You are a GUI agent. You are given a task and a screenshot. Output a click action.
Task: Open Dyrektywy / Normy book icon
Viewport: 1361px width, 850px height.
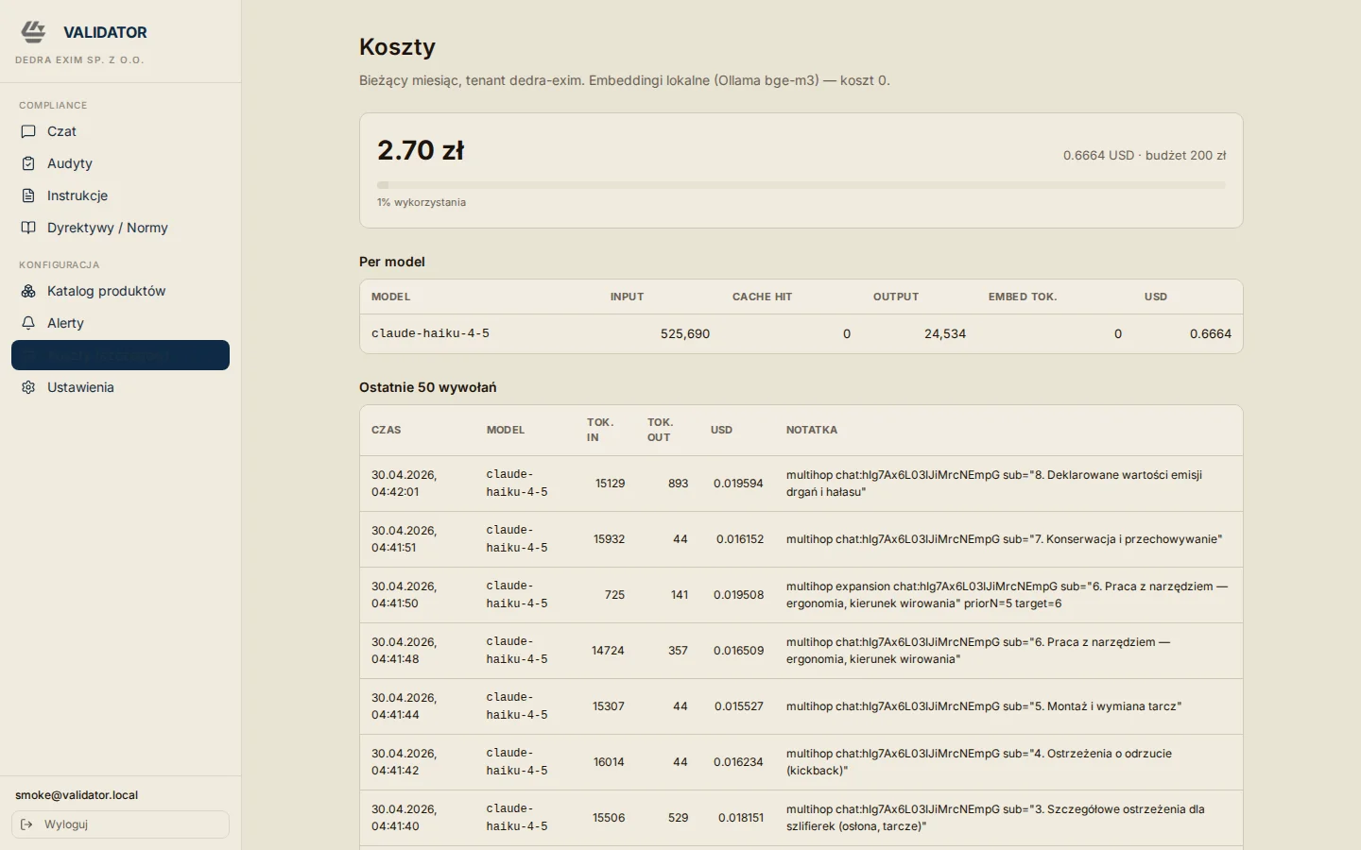tap(28, 228)
